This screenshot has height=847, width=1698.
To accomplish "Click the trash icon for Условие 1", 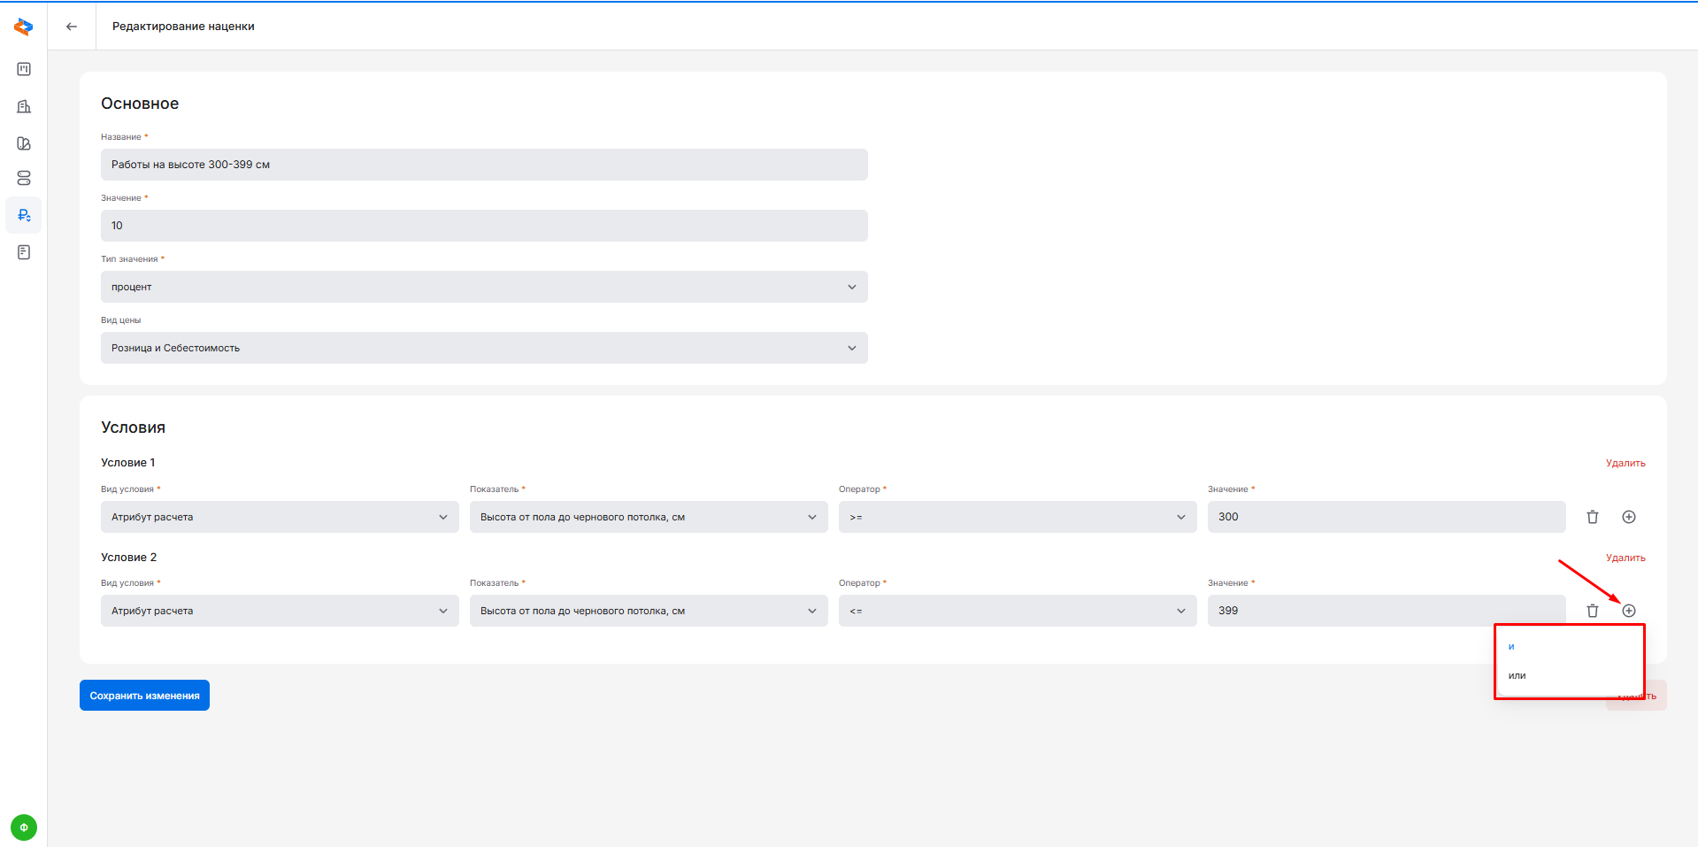I will click(x=1592, y=517).
